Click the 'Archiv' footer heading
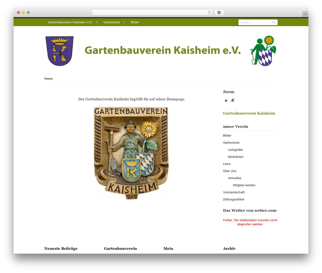Image resolution: width=322 pixels, height=273 pixels. point(229,249)
